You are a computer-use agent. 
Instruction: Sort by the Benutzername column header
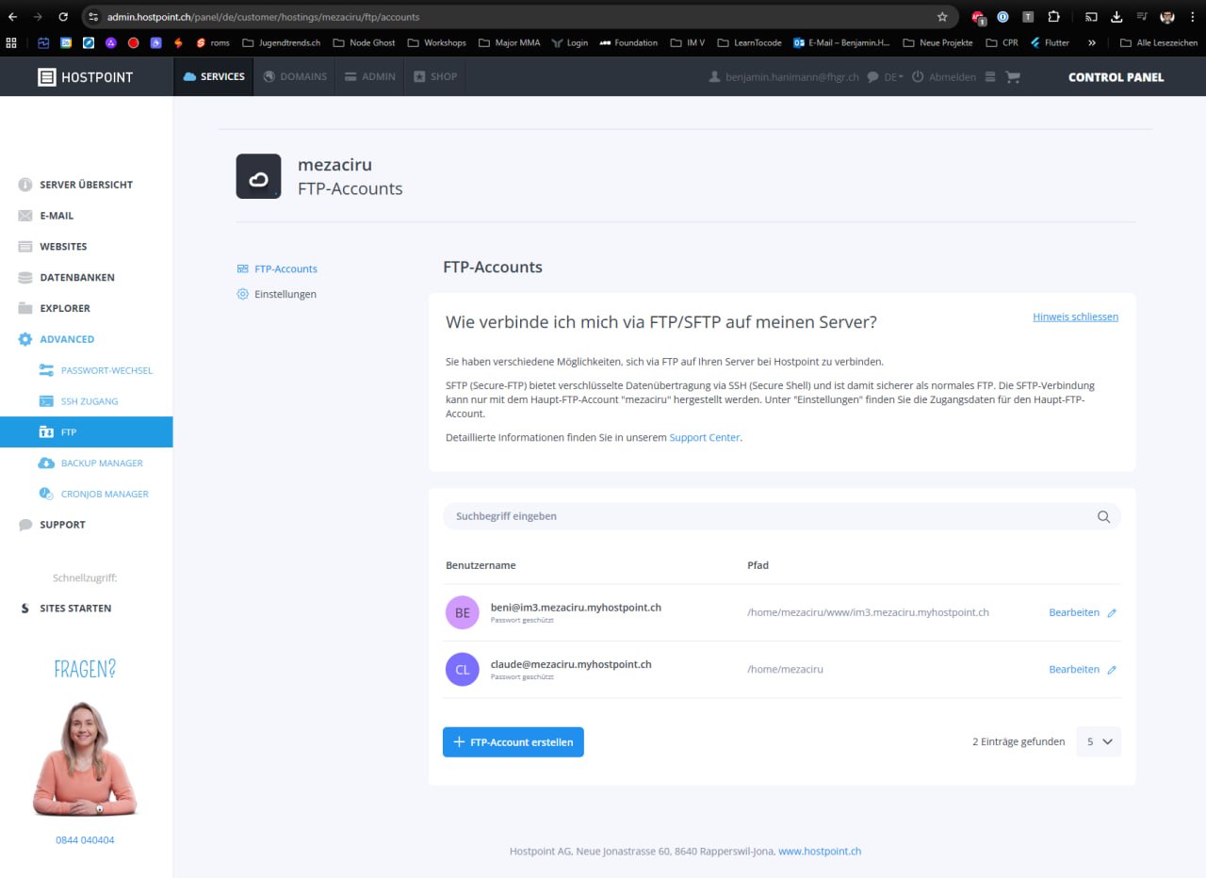[481, 565]
